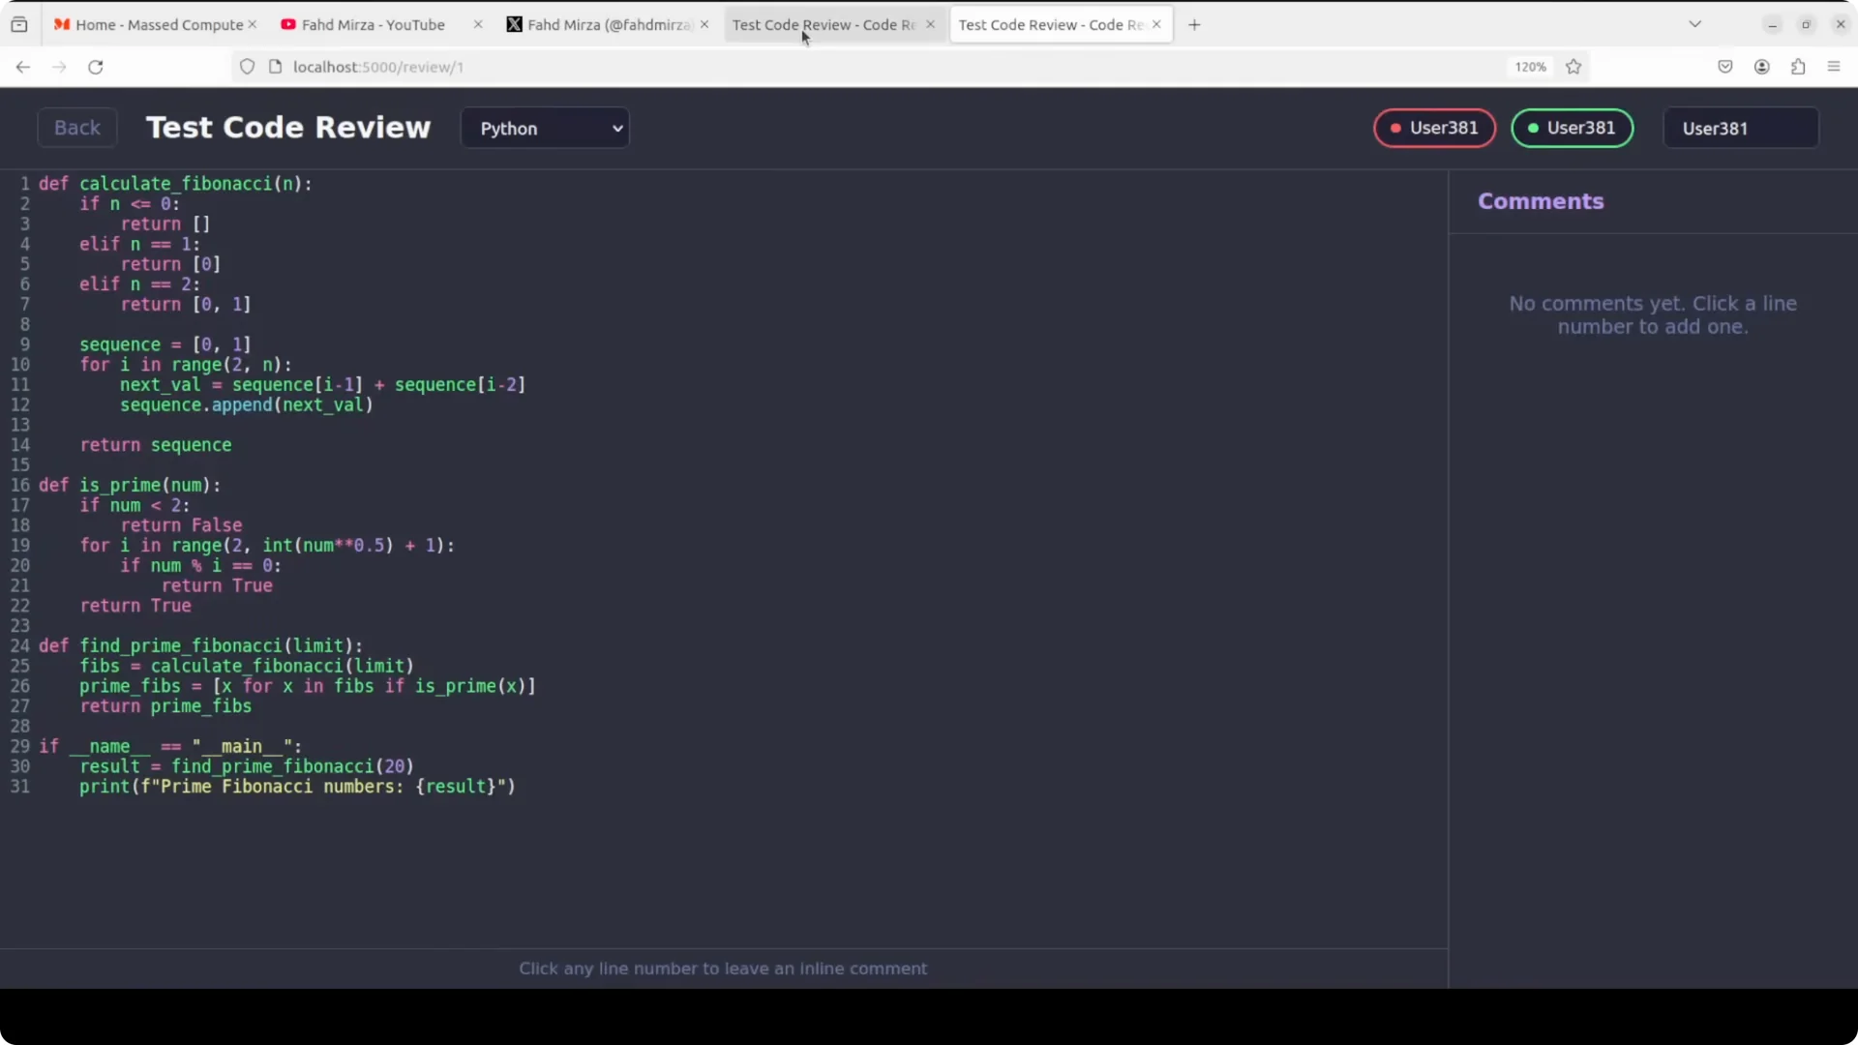1858x1045 pixels.
Task: Click 'sequence.append(next_val)' code line
Action: pos(247,405)
